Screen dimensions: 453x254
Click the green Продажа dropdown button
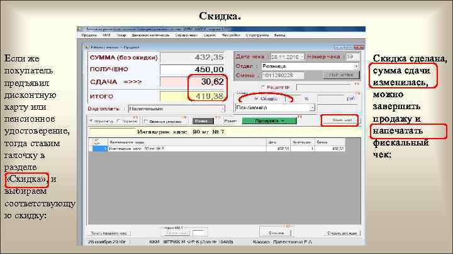coord(269,120)
